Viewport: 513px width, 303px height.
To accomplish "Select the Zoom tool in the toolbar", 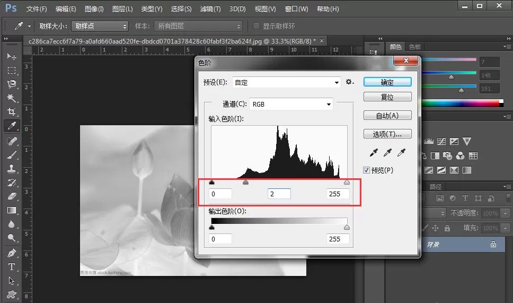I will point(12,238).
